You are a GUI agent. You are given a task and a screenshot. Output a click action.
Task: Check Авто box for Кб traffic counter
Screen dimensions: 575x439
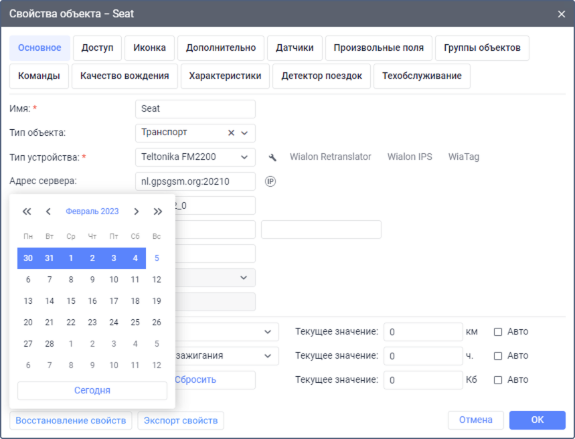[x=497, y=379]
